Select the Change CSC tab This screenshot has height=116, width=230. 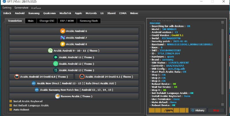click(x=47, y=21)
